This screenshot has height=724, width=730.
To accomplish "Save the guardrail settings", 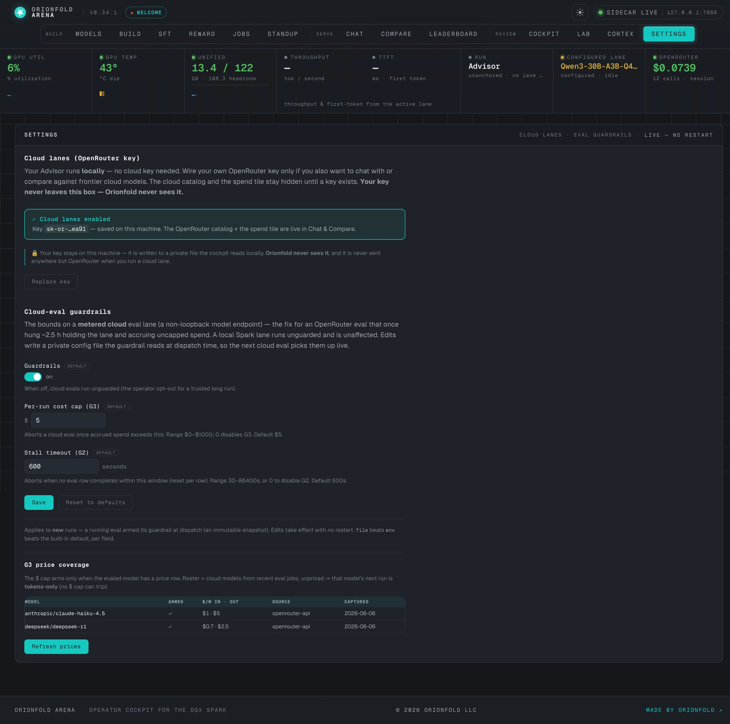I will (39, 502).
